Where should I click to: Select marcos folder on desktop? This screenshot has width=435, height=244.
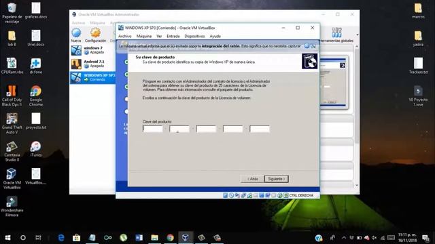(x=418, y=11)
